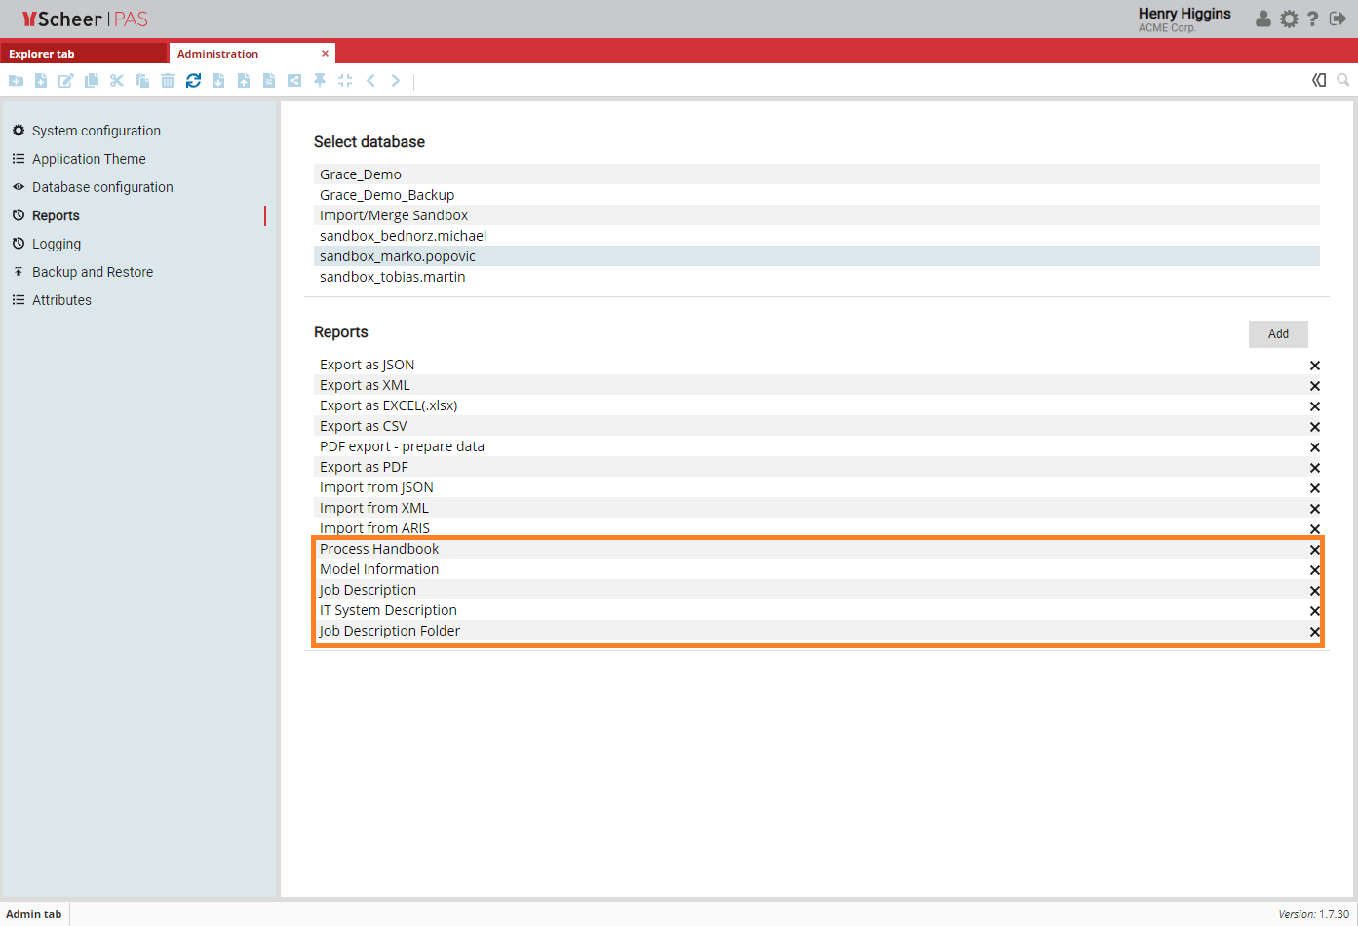Click the scissors cut icon
Viewport: 1358px width, 926px height.
tap(117, 81)
